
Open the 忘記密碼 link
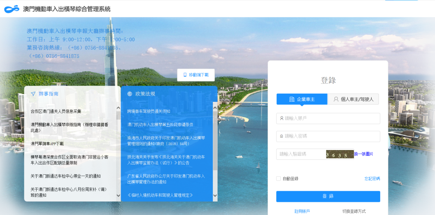tap(372, 179)
